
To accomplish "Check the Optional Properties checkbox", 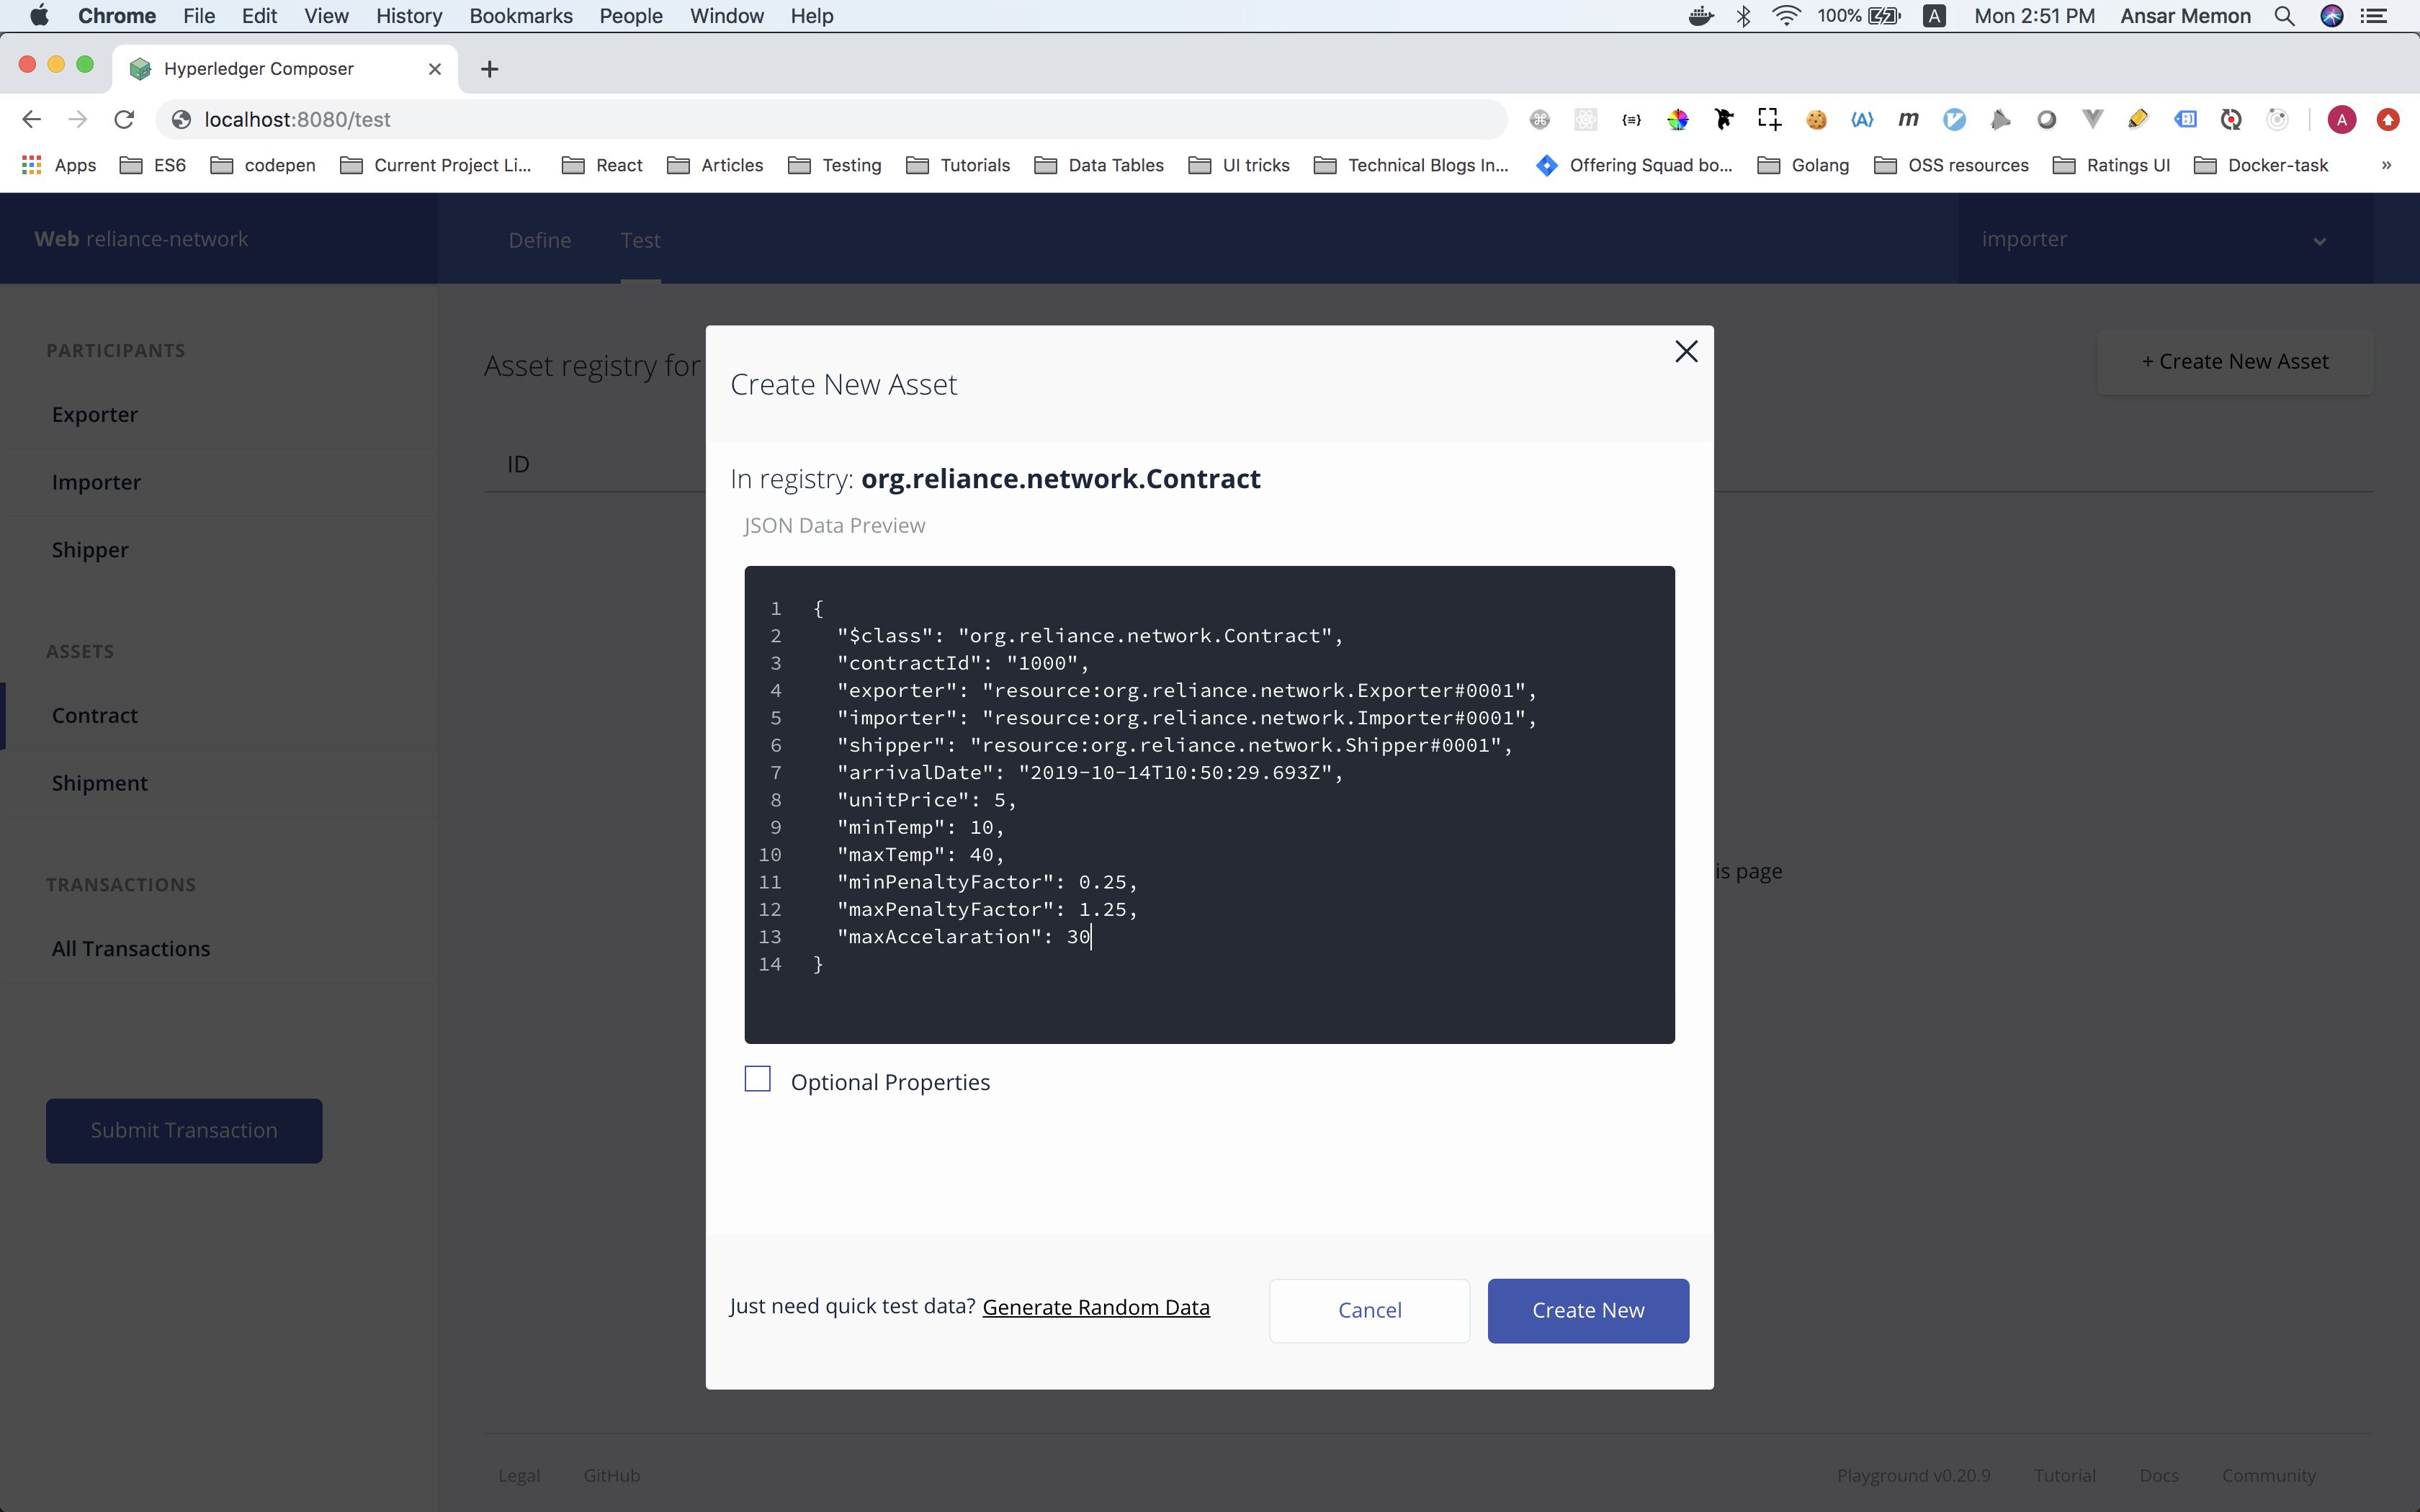I will click(757, 1079).
